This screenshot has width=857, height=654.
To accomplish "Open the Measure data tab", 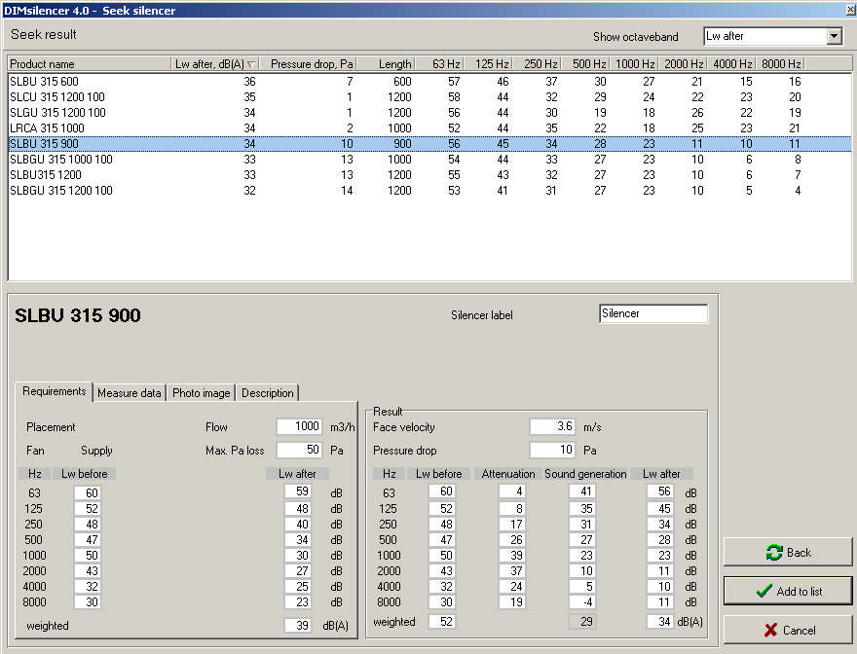I will (x=129, y=393).
